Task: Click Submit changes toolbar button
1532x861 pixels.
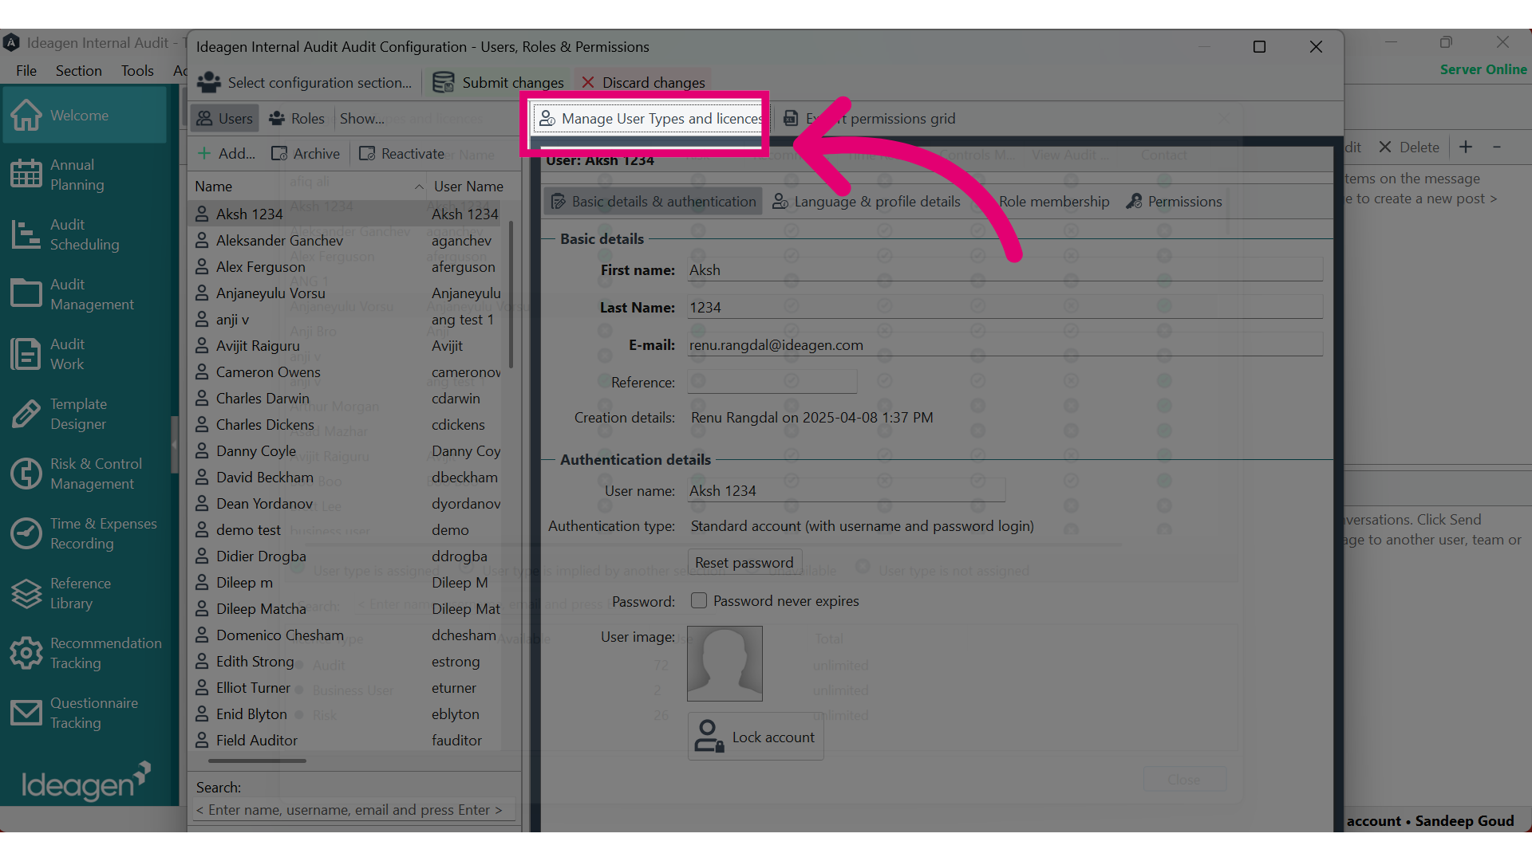Action: click(498, 82)
